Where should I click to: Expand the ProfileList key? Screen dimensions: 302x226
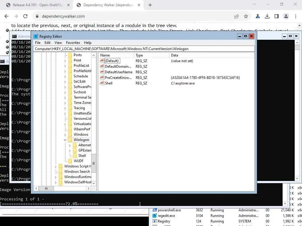point(65,66)
